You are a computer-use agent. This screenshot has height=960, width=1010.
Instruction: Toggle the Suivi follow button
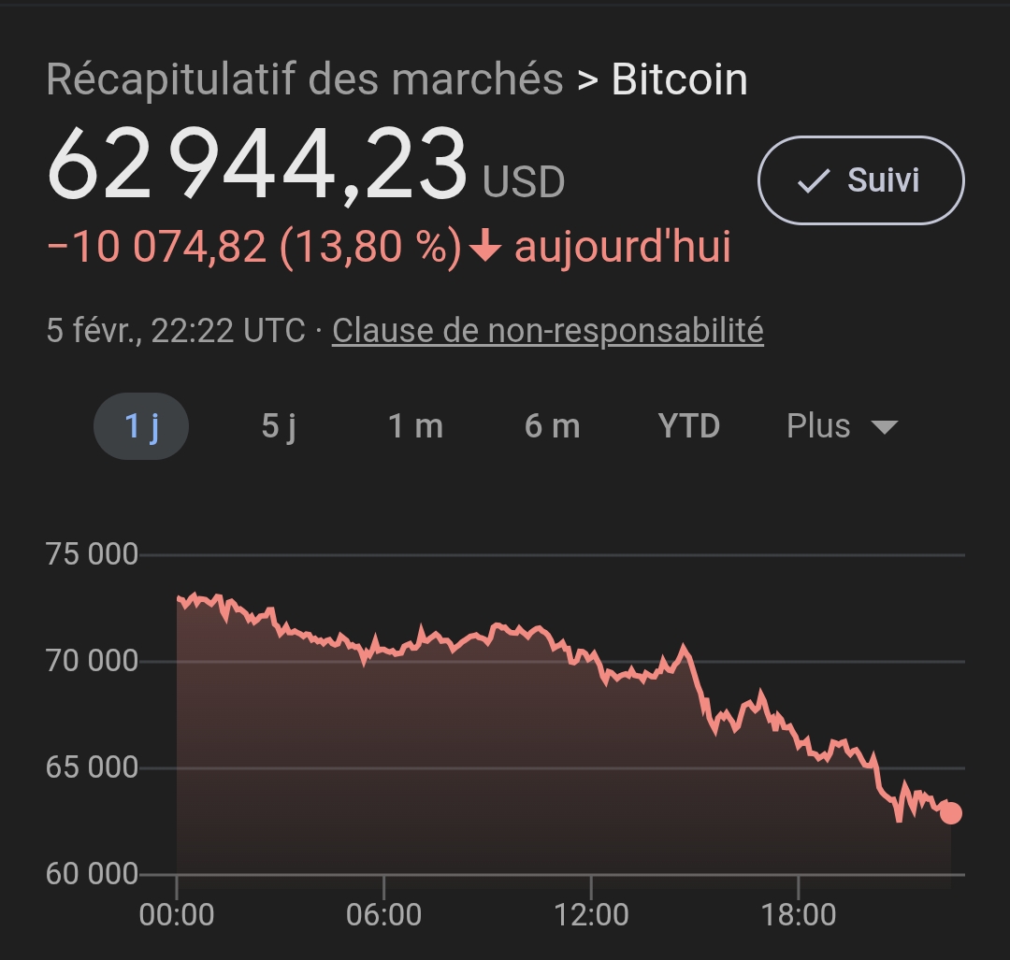coord(860,180)
